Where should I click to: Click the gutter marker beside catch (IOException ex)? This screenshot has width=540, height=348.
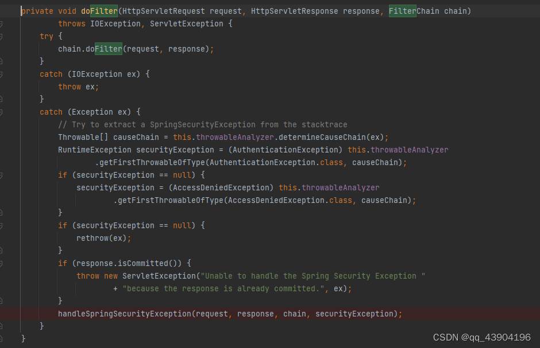3,74
